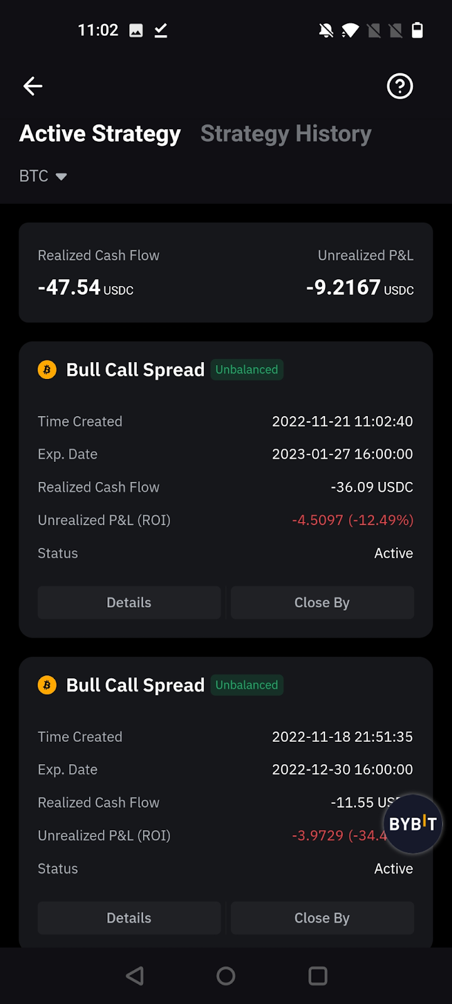Viewport: 452px width, 1004px height.
Task: Tap the battery status icon
Action: coord(417,30)
